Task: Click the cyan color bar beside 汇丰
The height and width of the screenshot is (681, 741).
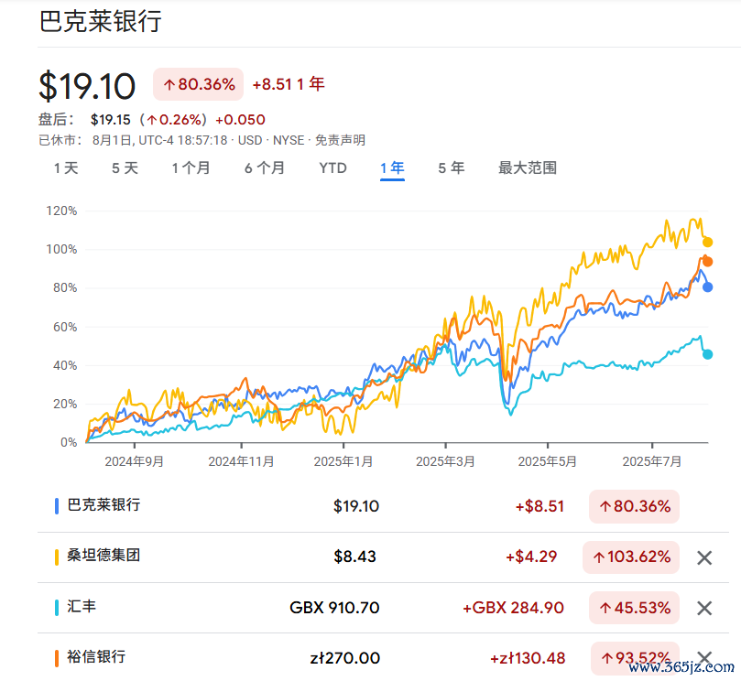Action: click(57, 608)
